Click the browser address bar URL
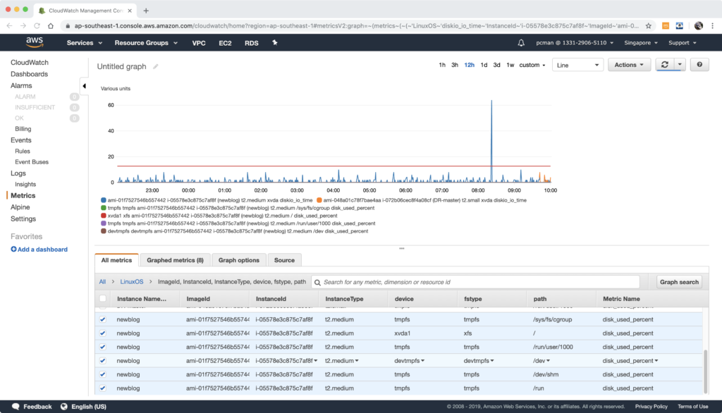722x413 pixels. pyautogui.click(x=356, y=26)
